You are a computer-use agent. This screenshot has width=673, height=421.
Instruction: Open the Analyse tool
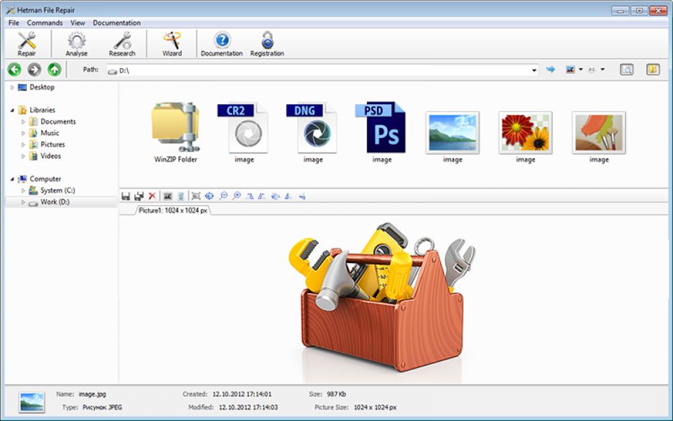[75, 42]
